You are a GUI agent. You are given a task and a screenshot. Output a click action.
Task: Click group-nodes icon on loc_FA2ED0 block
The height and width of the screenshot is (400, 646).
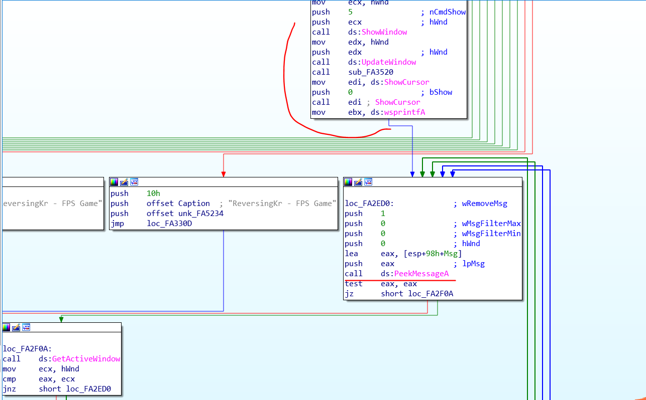click(x=368, y=182)
